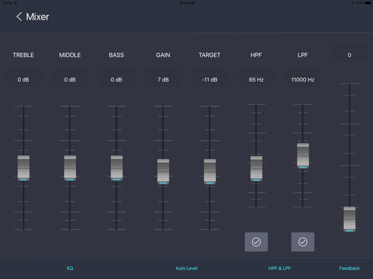Click the Feedback fader knob
Image resolution: width=373 pixels, height=279 pixels.
pos(350,219)
